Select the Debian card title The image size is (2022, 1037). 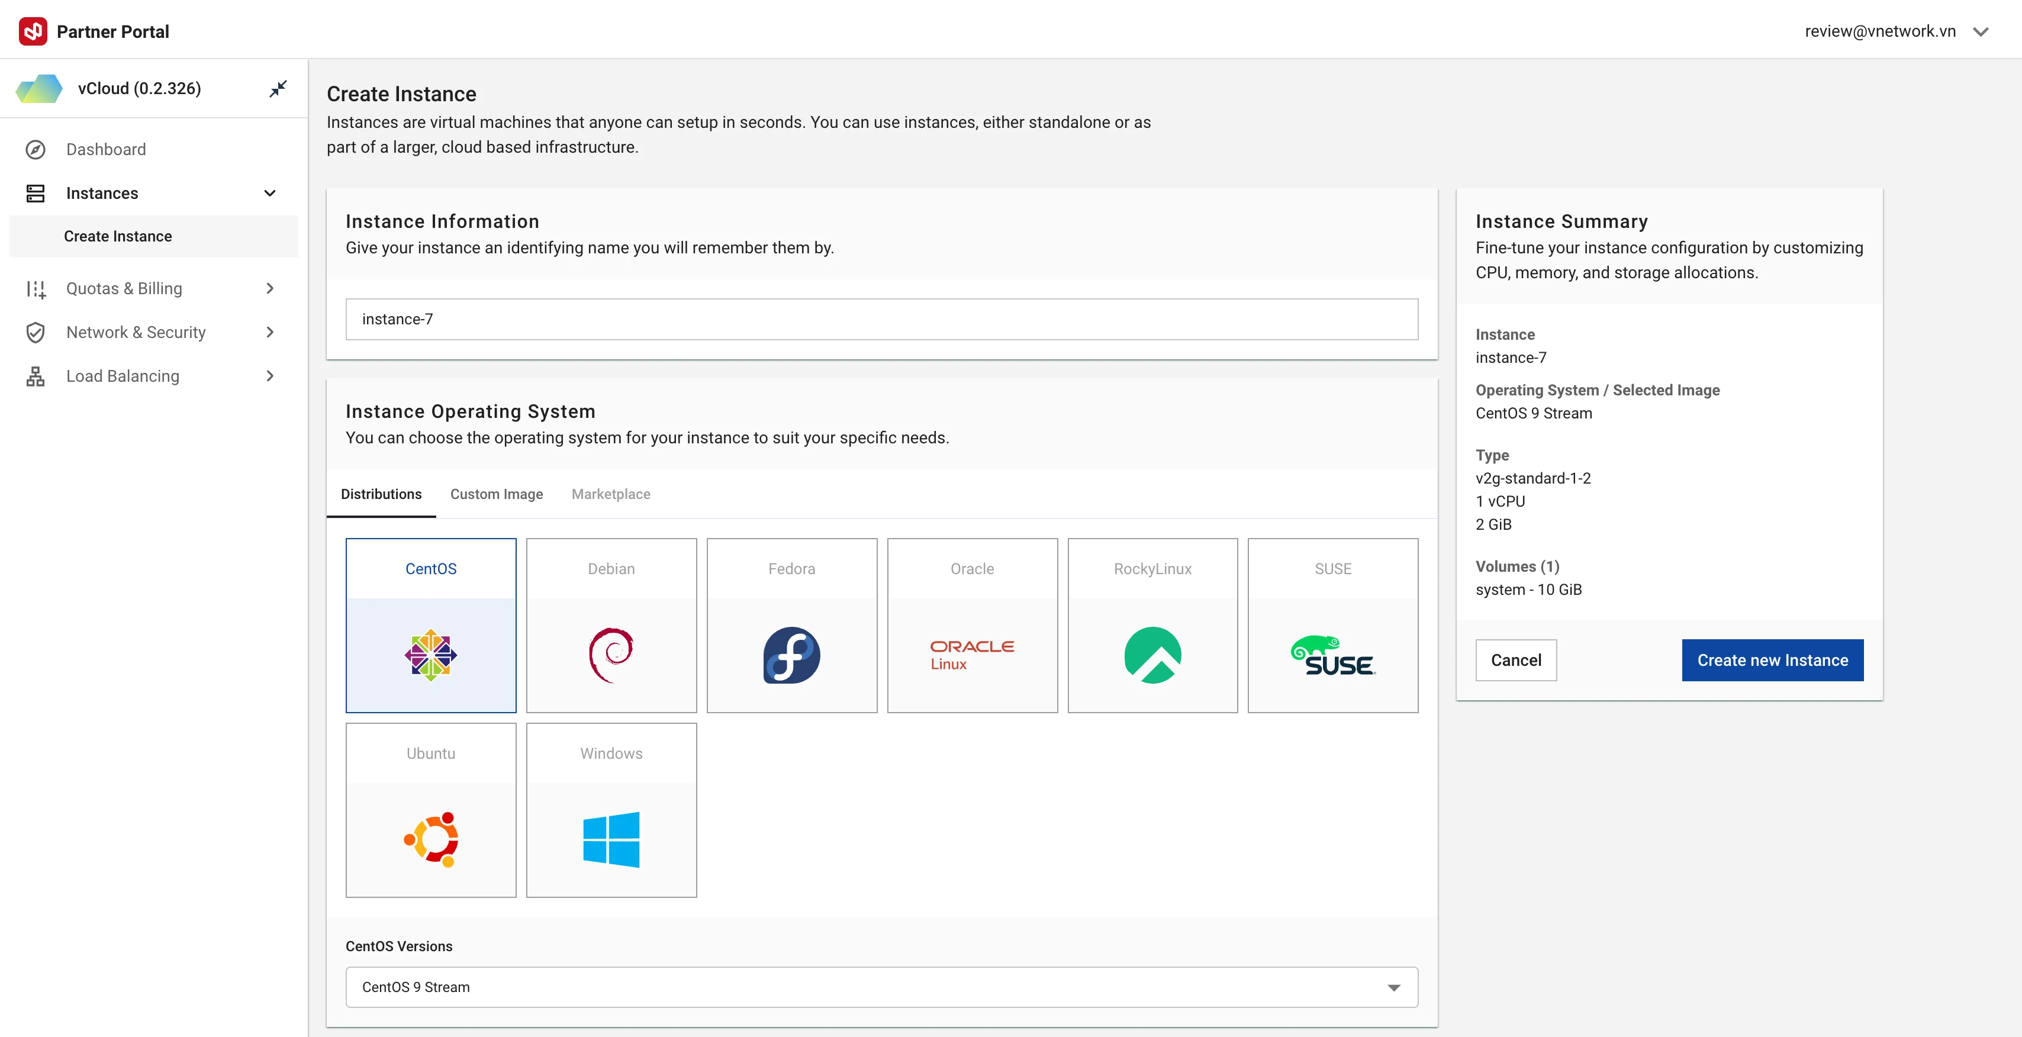[611, 569]
